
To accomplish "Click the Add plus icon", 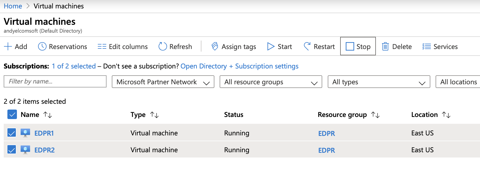I will (8, 47).
